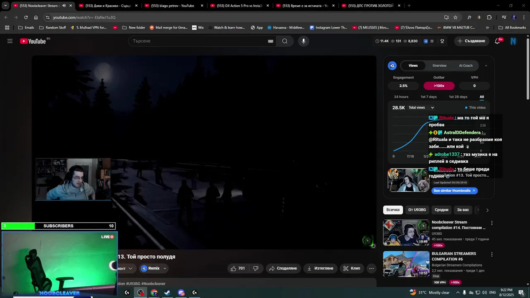530x298 pixels.
Task: Open tab search dropdown
Action: tap(5, 6)
